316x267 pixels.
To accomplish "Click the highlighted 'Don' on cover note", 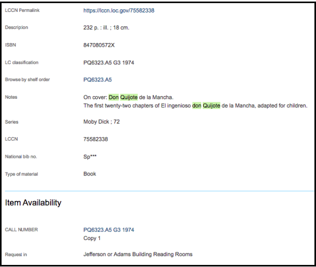I will point(114,97).
